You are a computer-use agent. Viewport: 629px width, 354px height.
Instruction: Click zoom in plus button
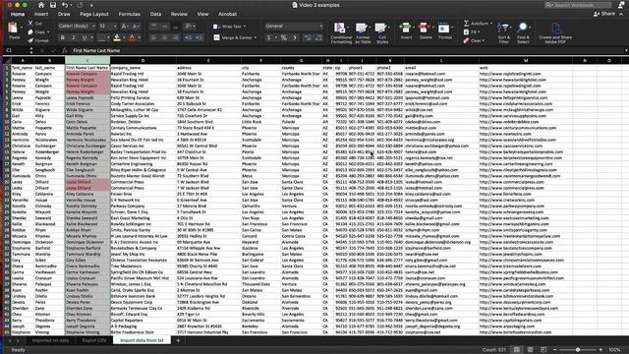(600, 350)
